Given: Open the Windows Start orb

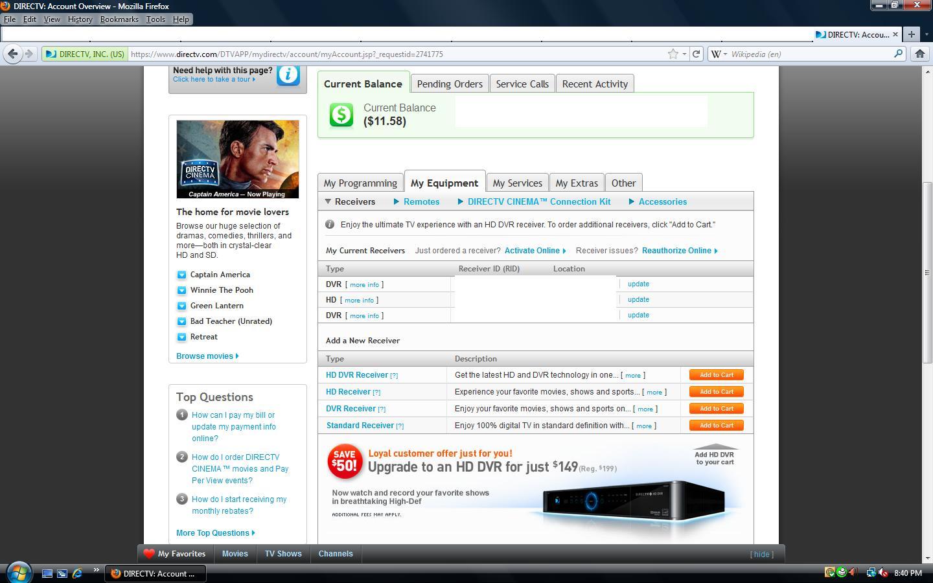Looking at the screenshot, I should click(18, 572).
